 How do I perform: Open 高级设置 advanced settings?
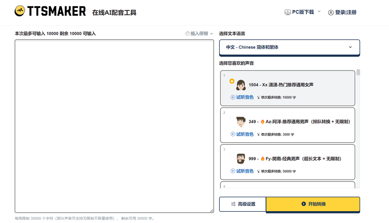pos(243,204)
